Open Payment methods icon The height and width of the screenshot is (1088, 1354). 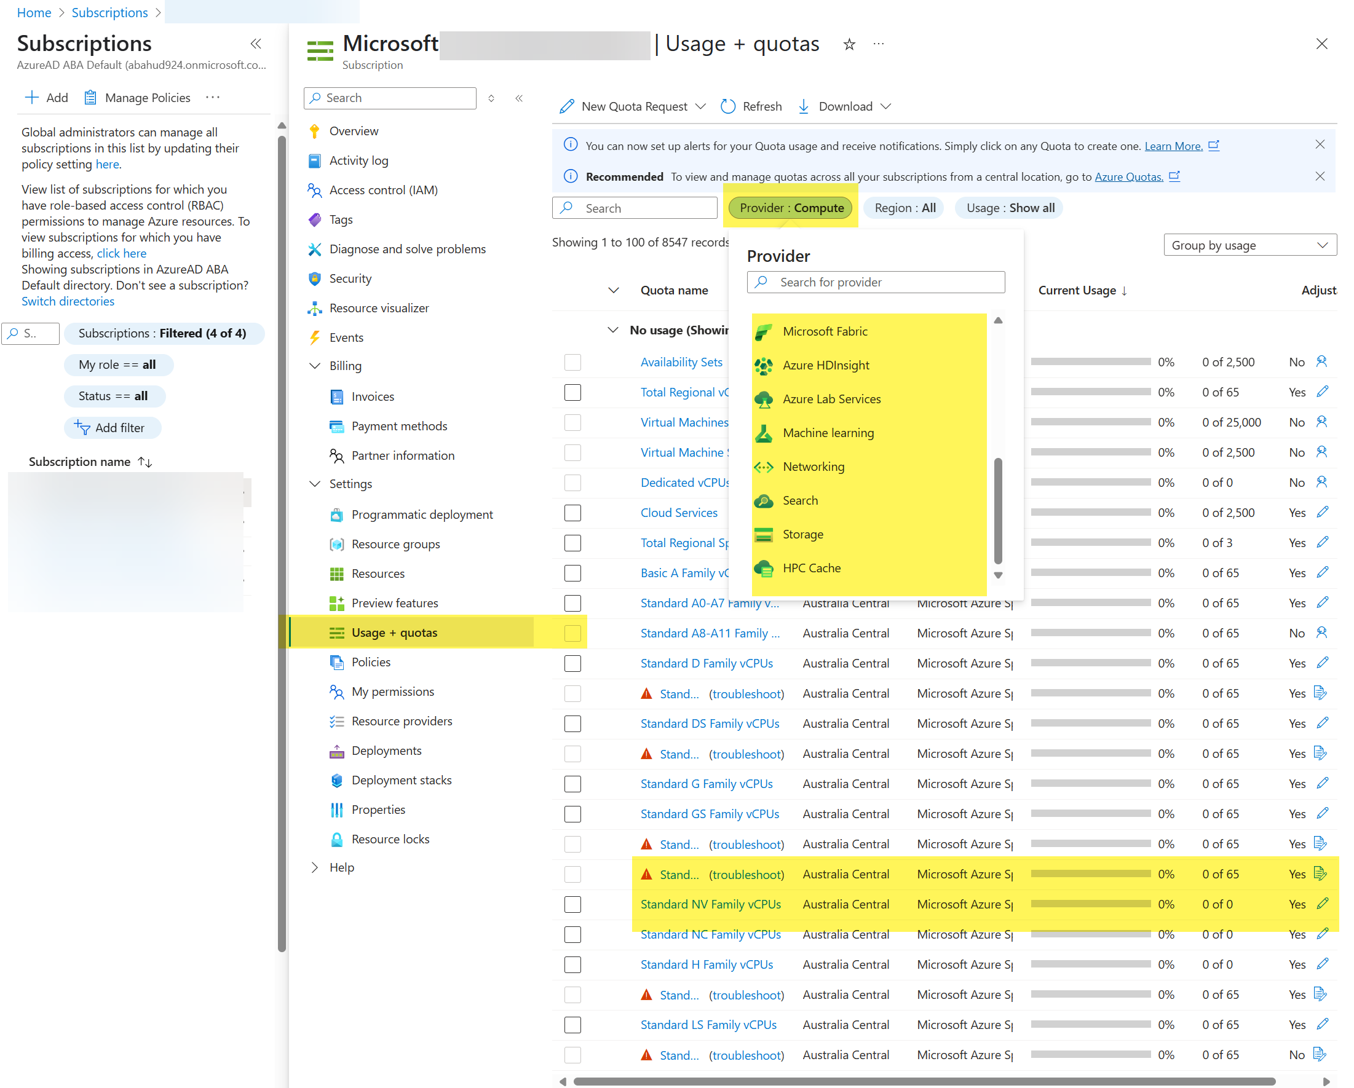pos(336,426)
